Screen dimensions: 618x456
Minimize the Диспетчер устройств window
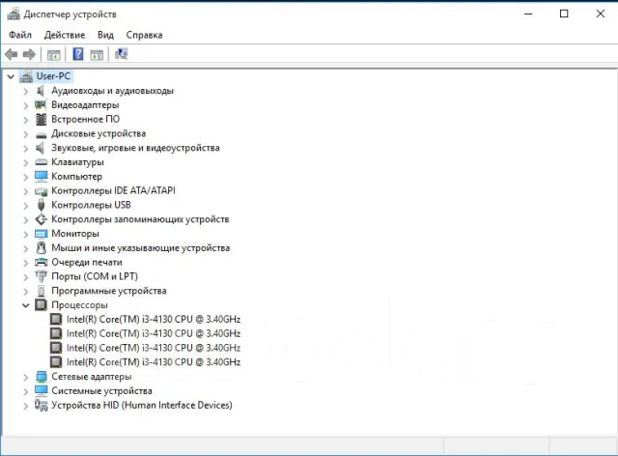point(528,14)
